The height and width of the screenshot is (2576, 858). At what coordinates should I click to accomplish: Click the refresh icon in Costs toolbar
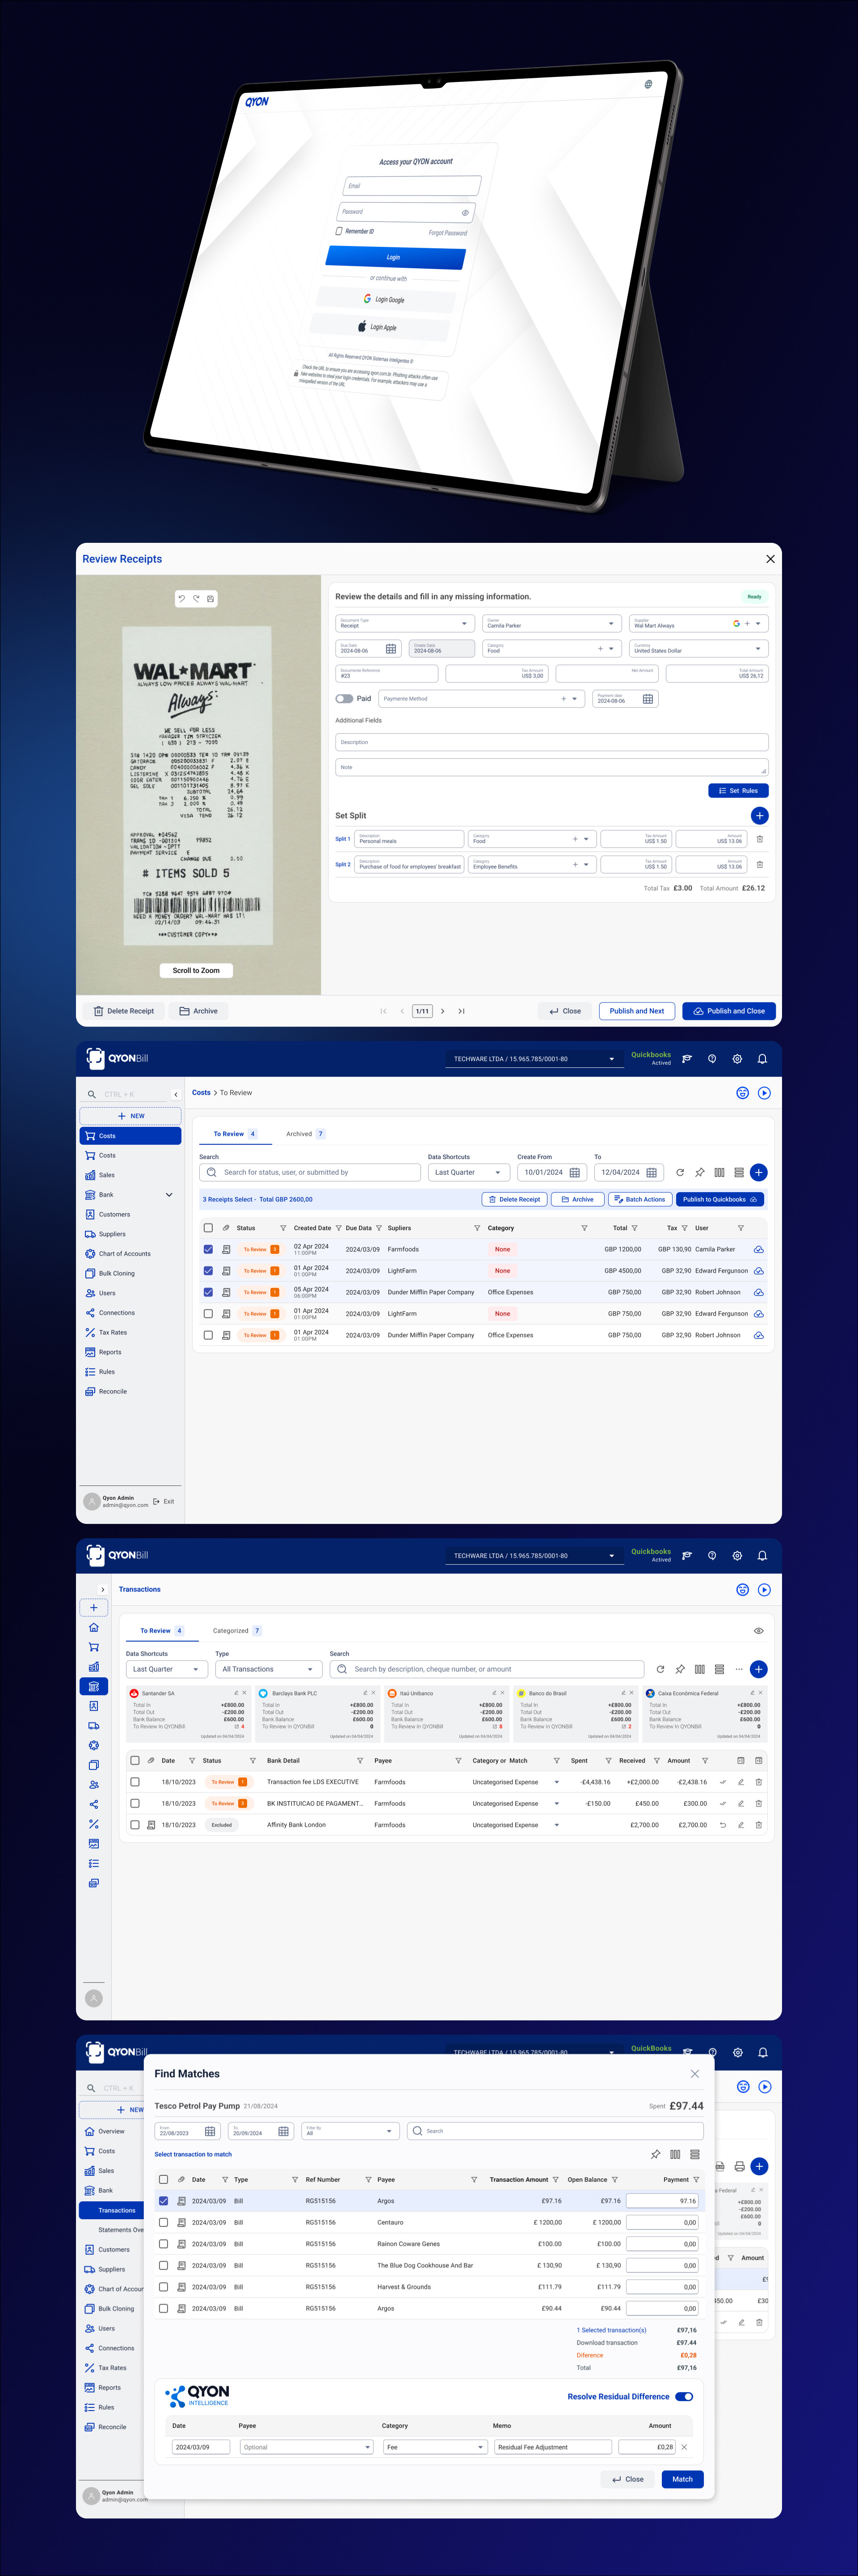point(680,1172)
